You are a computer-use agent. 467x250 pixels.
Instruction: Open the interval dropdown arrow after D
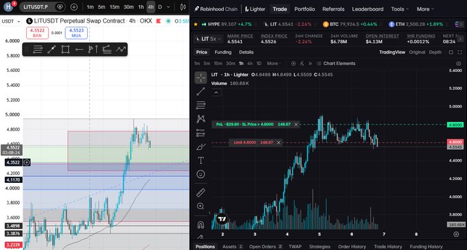[x=168, y=7]
